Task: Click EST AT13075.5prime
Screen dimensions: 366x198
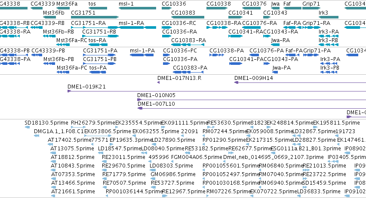Action: [72, 149]
